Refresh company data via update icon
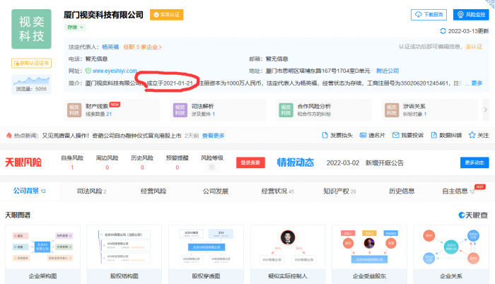Image resolution: width=495 pixels, height=284 pixels. [443, 31]
